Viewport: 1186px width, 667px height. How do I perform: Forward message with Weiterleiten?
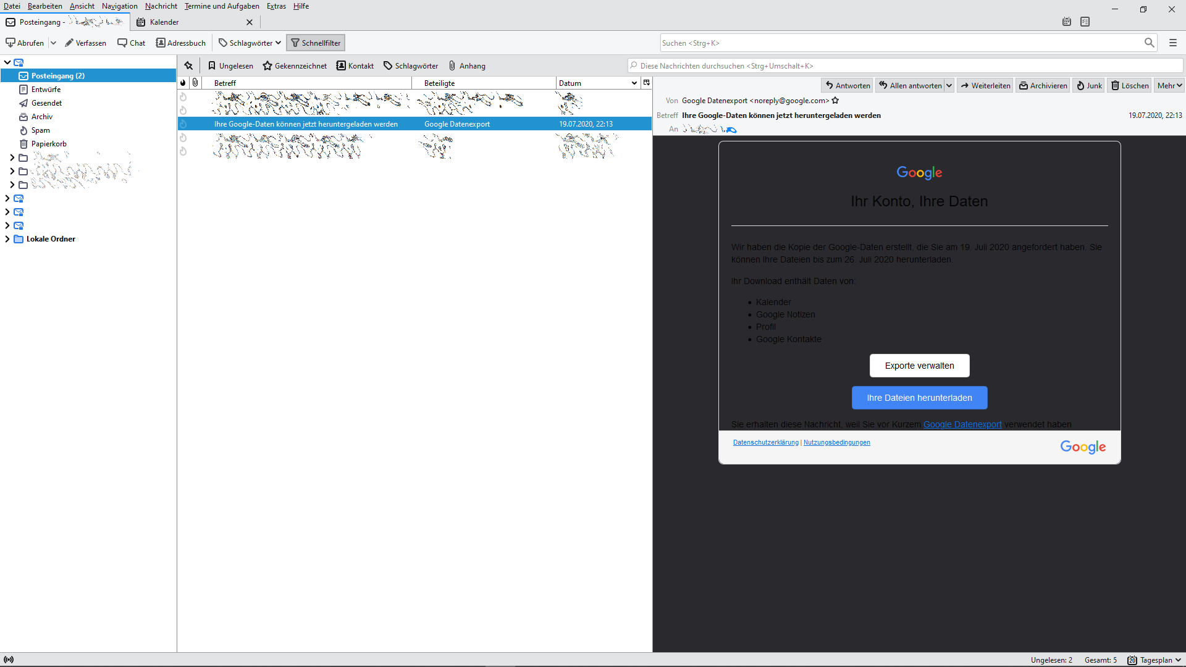coord(985,86)
